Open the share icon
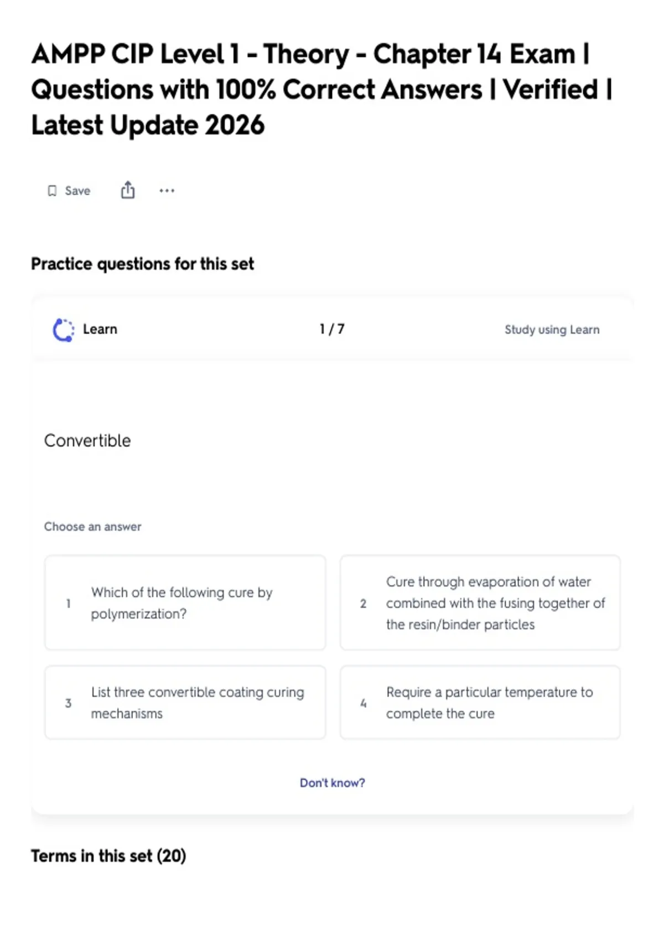Screen dimensions: 664x940 [128, 190]
